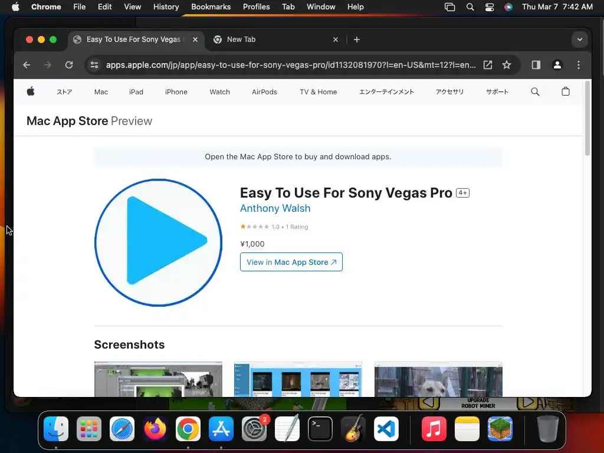Open page in app icon in address bar
The width and height of the screenshot is (604, 453).
488,65
